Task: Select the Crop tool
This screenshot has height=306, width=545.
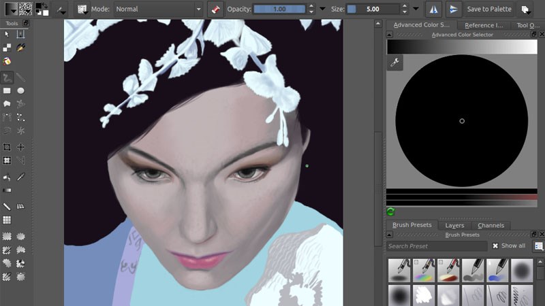Action: [7, 147]
